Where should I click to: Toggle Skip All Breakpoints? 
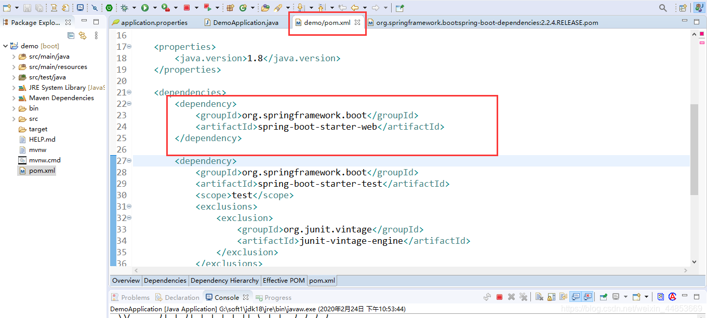(95, 8)
